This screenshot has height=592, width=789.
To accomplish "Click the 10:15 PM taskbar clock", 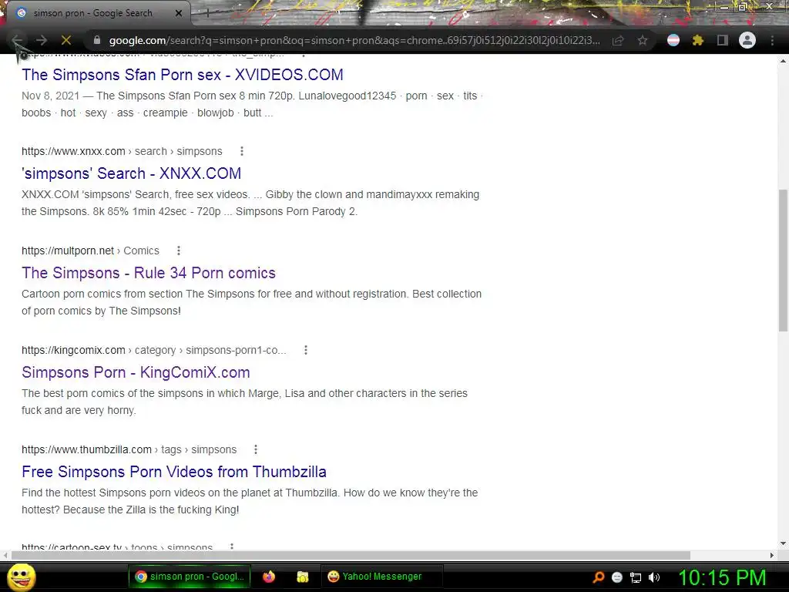I will [x=722, y=577].
